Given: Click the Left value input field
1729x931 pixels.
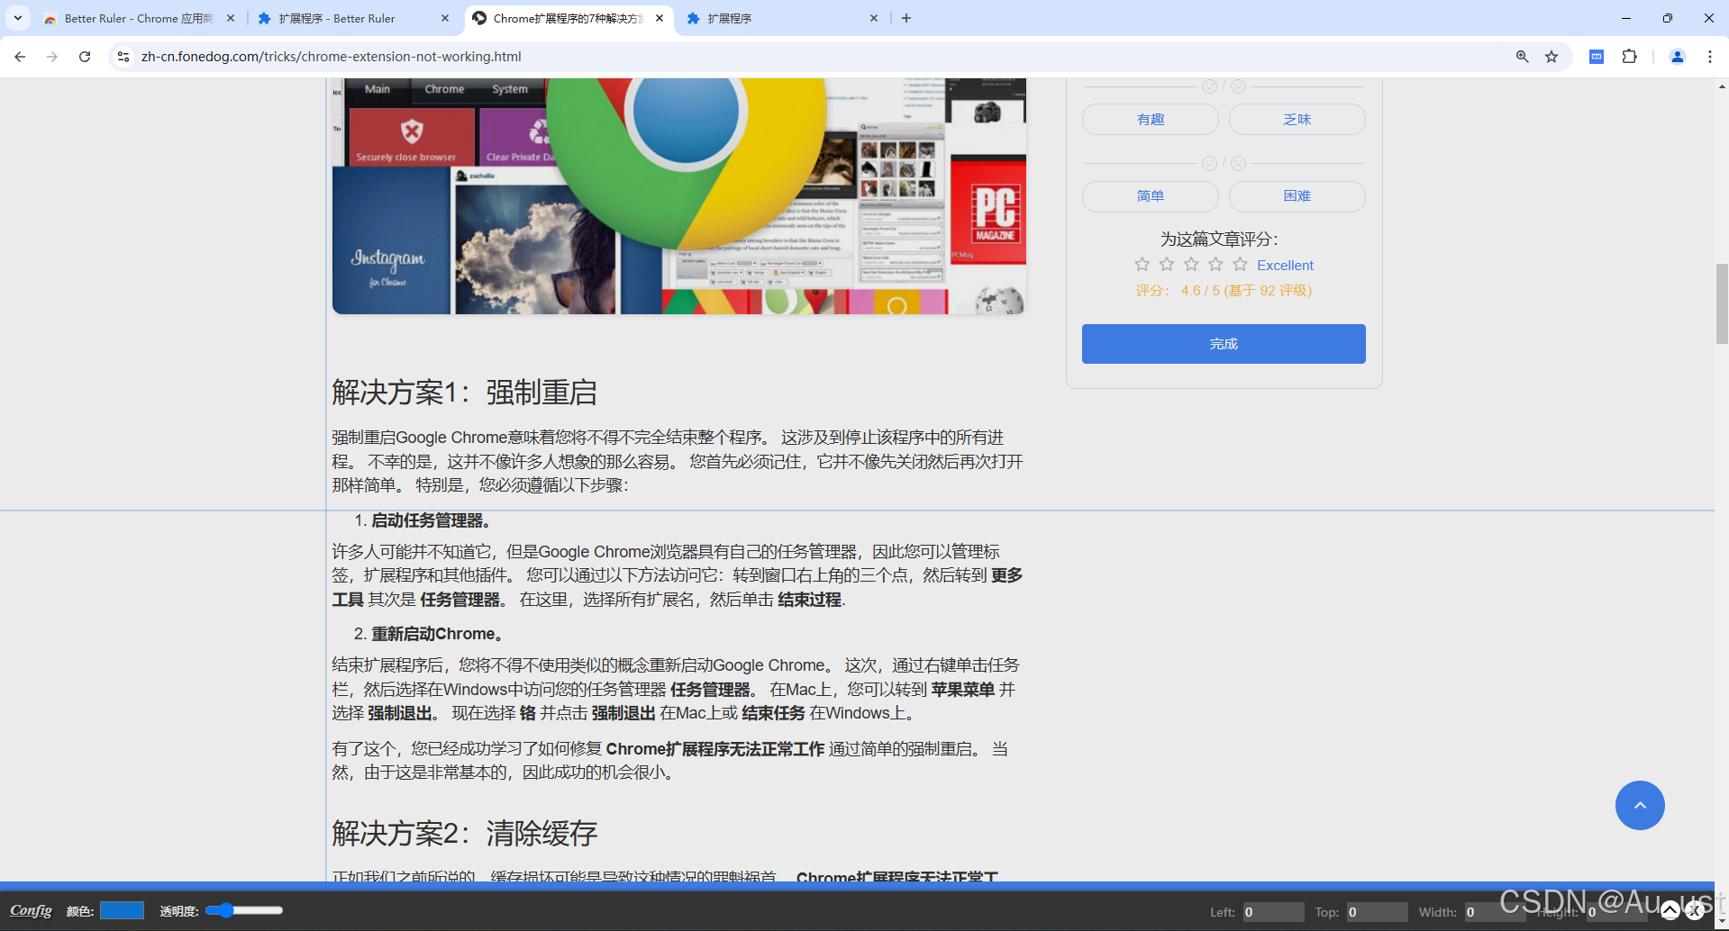Looking at the screenshot, I should [1273, 912].
